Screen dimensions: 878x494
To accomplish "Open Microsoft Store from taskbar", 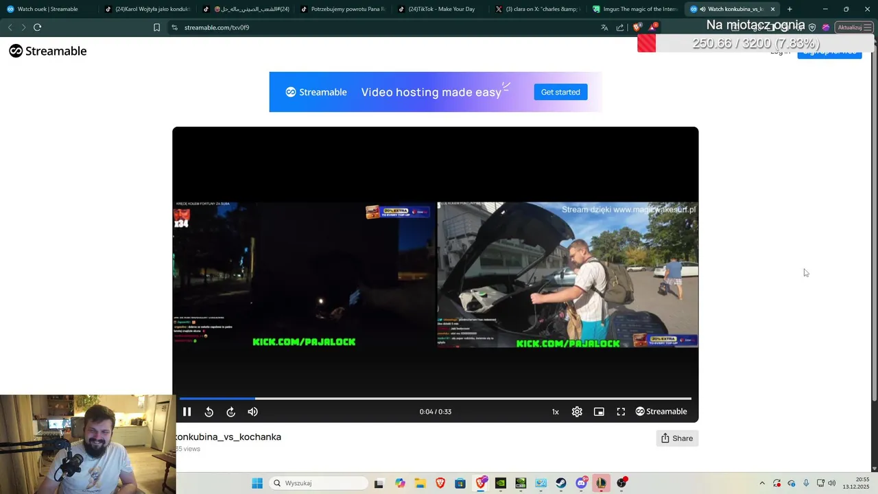I will 460,483.
